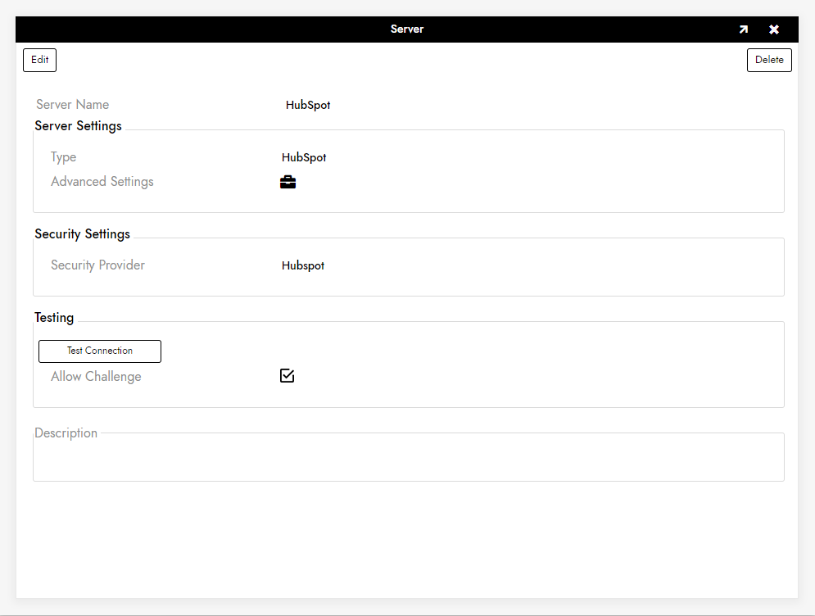815x616 pixels.
Task: Click the Server title bar text
Action: click(407, 29)
